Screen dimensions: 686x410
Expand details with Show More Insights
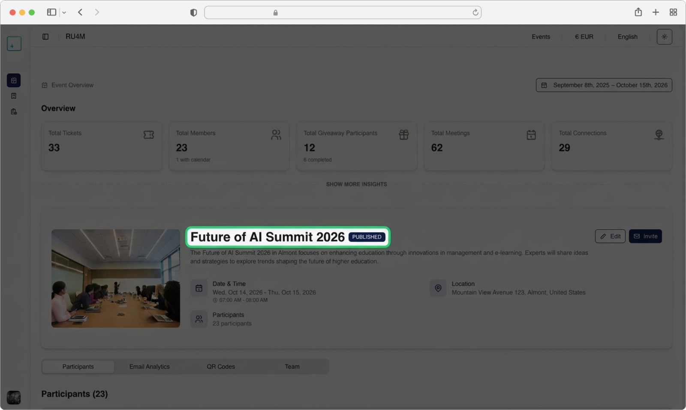click(x=356, y=184)
